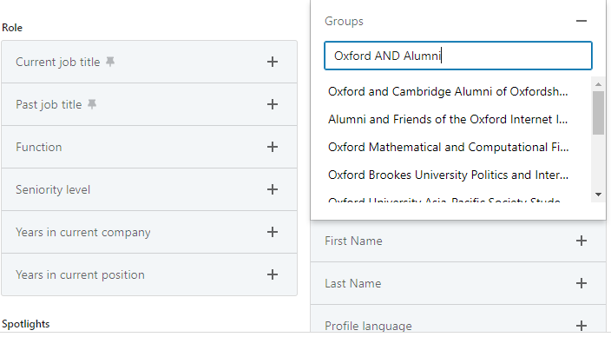Viewport: 611px width, 337px height.
Task: Click the suggestions list scrollbar thumb
Action: (598, 113)
